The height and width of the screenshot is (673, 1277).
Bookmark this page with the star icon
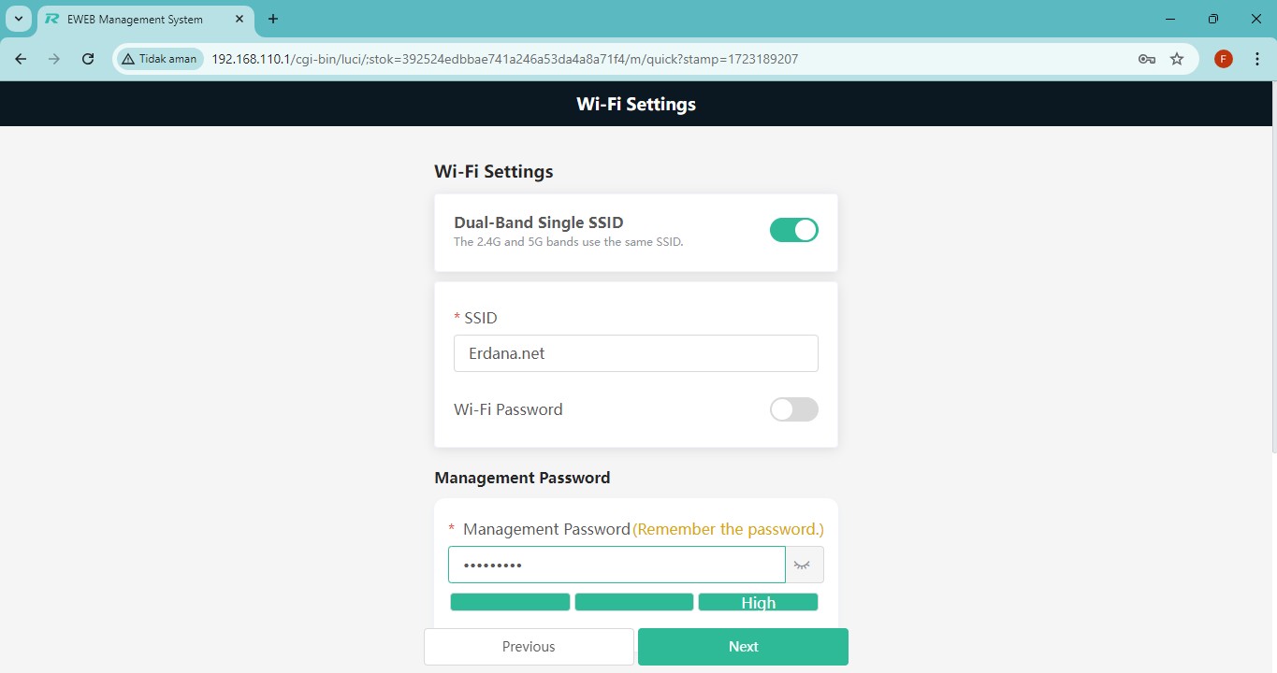pyautogui.click(x=1177, y=59)
